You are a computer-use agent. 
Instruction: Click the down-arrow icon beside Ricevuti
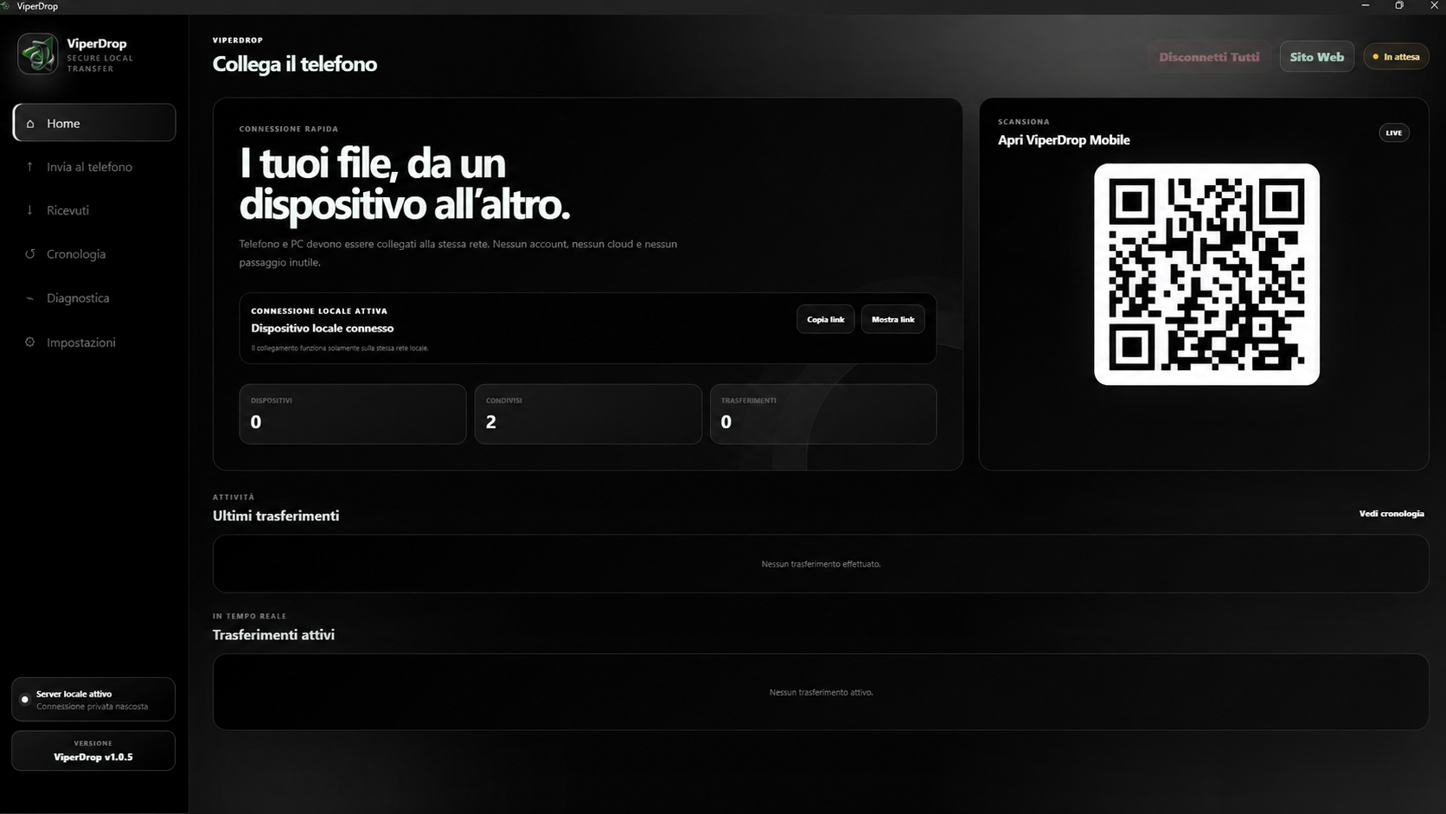coord(30,210)
